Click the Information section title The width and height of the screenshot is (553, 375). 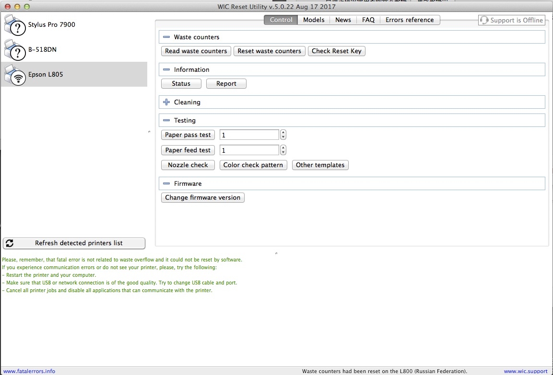pos(191,70)
